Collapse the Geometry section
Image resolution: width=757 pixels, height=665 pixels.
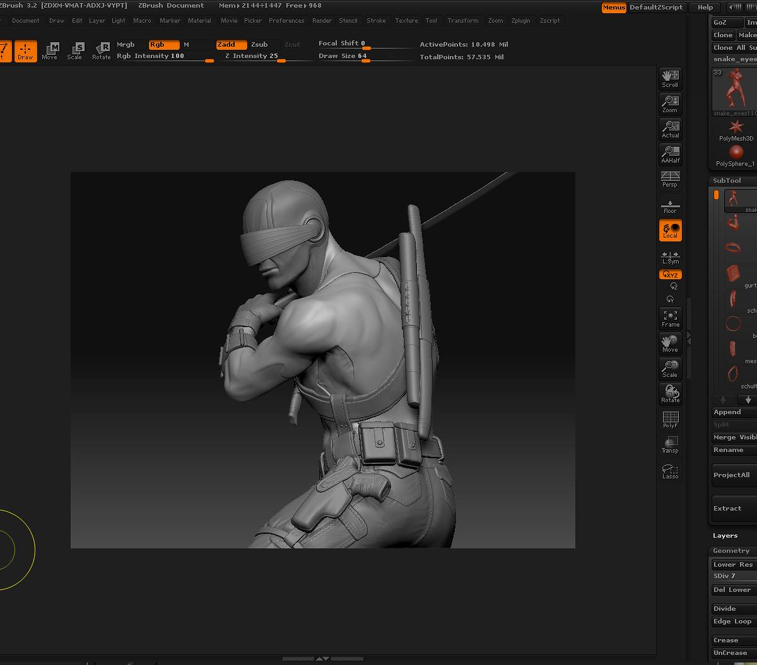coord(731,551)
